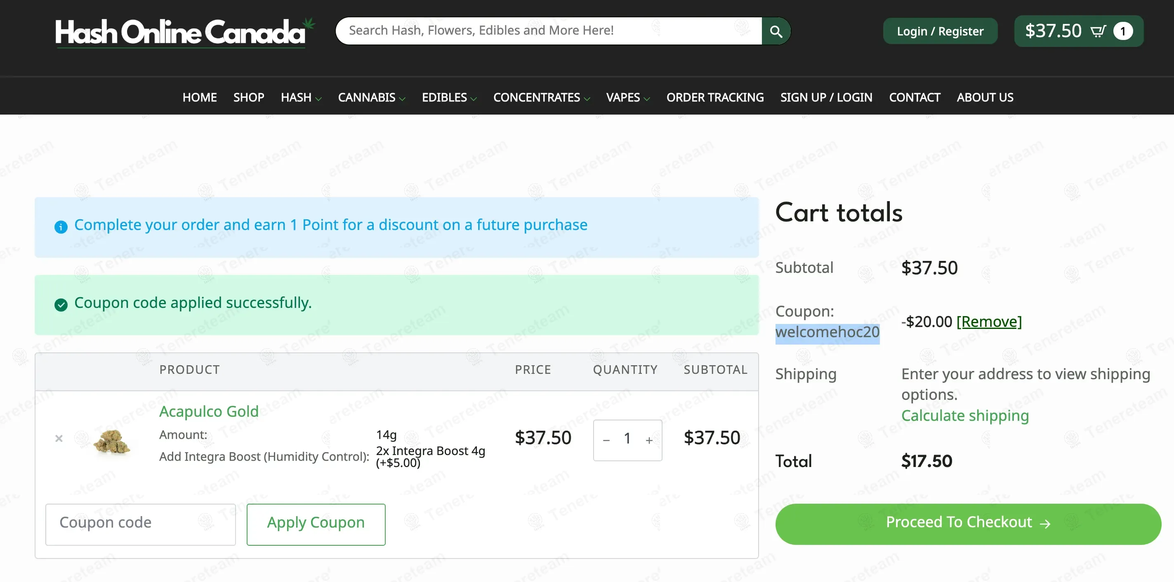Click the SUBTOTAL column header

715,370
